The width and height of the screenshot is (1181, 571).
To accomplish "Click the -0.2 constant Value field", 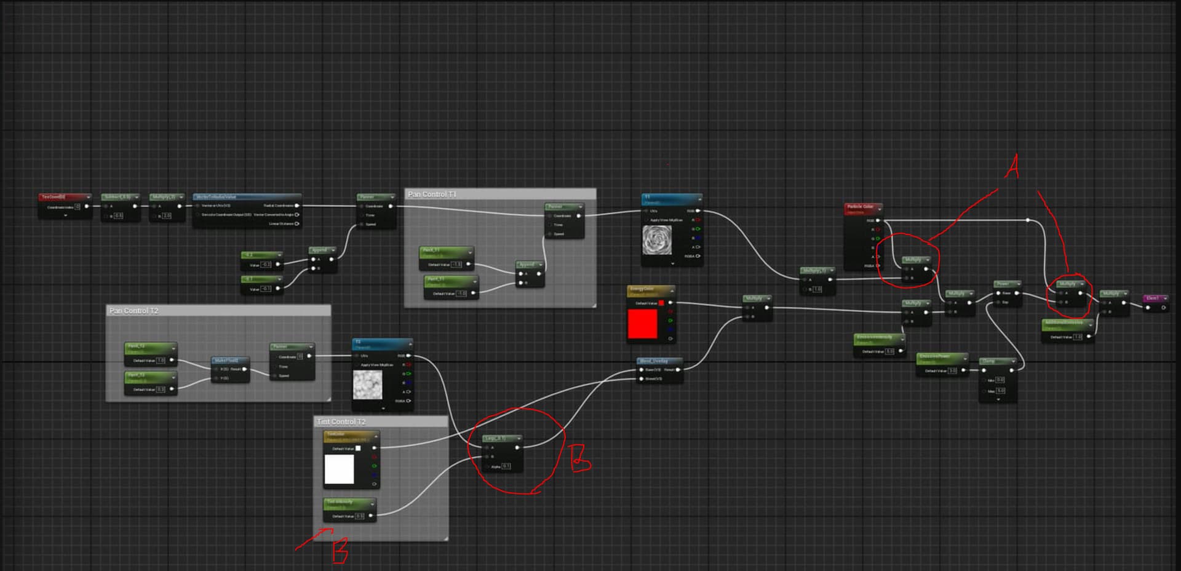I will (266, 265).
